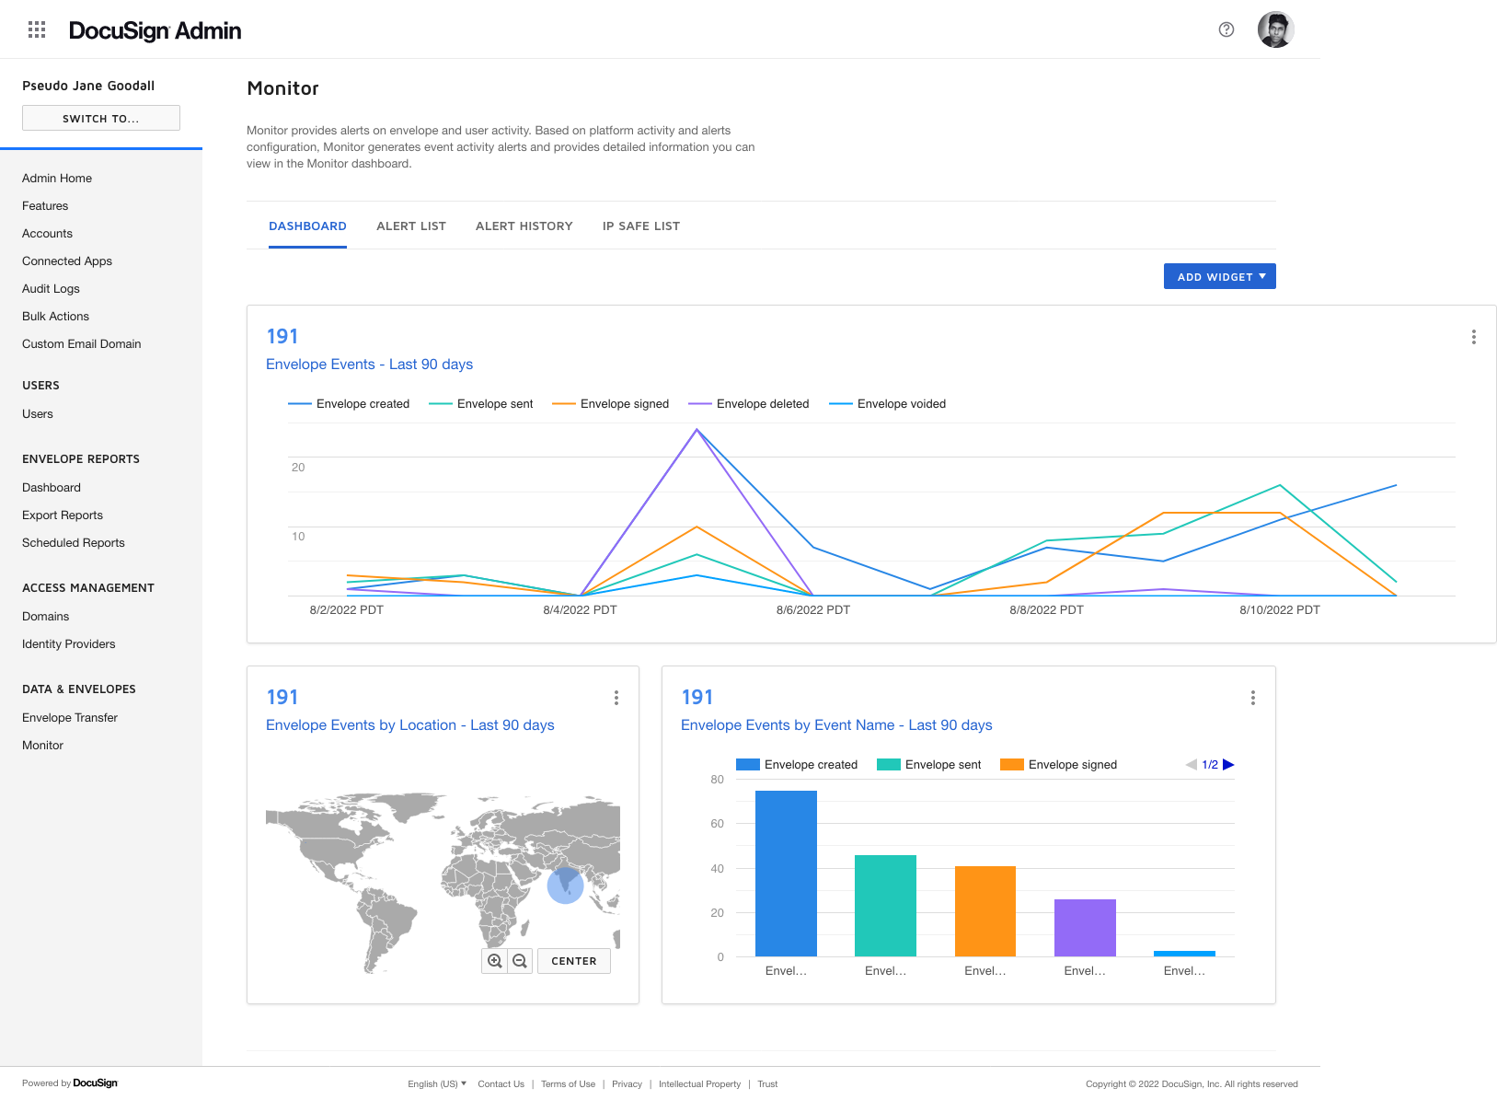1497x1100 pixels.
Task: Toggle Envelope signed series in line chart legend
Action: tap(611, 404)
